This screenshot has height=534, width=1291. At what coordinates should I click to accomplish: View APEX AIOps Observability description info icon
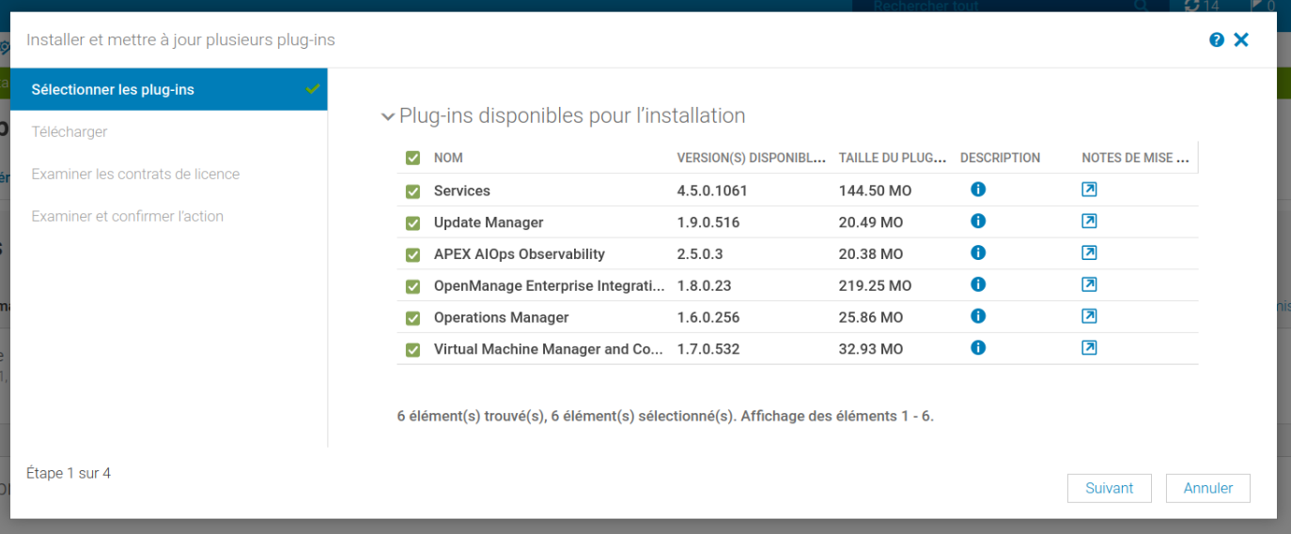click(x=977, y=252)
